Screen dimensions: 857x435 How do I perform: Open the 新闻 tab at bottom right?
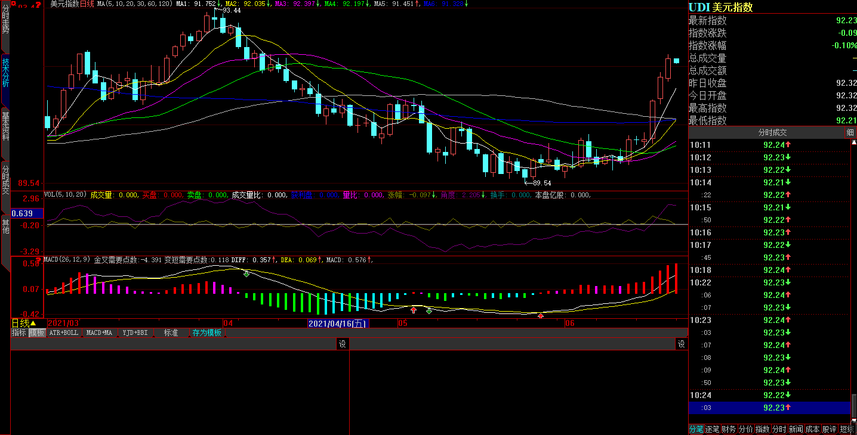[796, 429]
